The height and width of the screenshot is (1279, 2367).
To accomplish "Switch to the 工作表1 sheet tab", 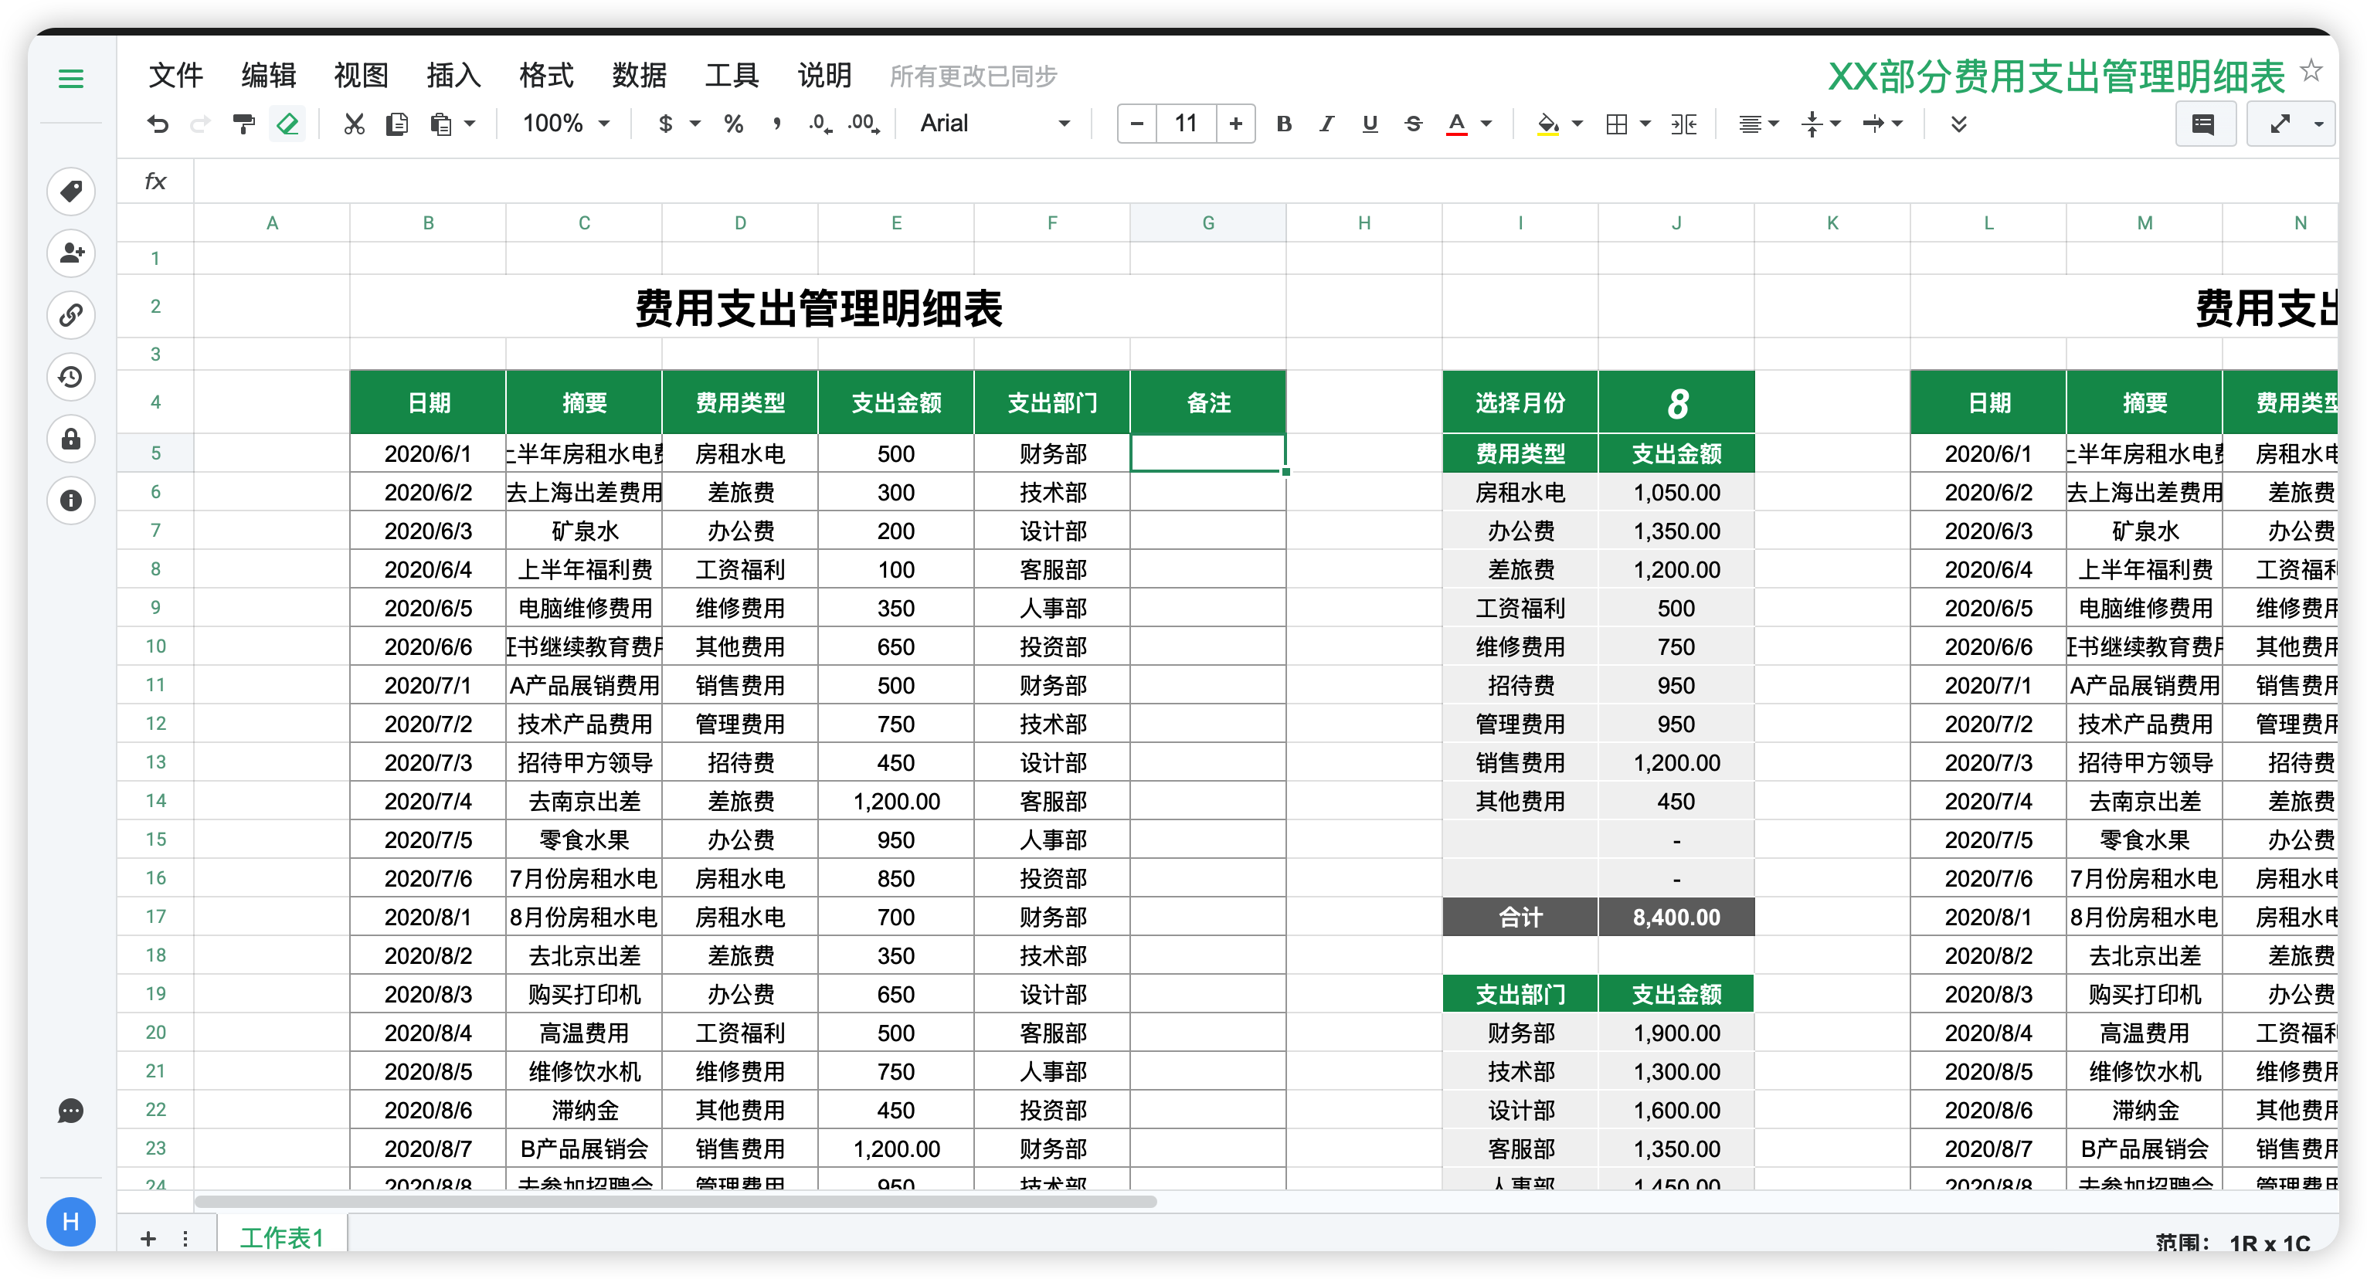I will point(281,1237).
